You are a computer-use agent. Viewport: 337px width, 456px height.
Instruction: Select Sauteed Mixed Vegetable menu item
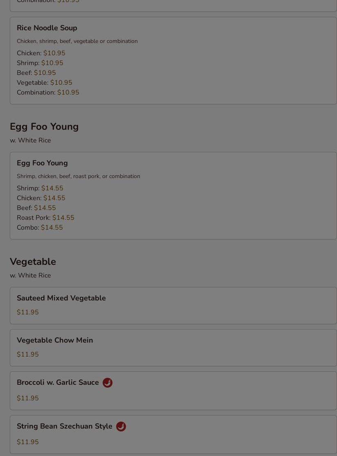point(173,306)
